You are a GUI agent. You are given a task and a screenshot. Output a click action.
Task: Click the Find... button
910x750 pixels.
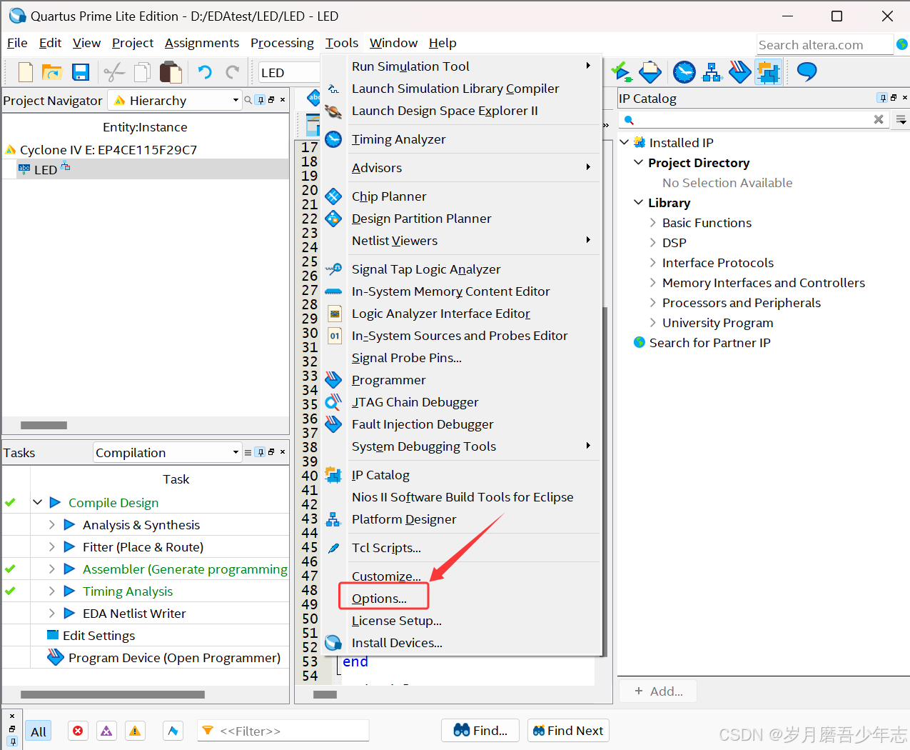[480, 731]
